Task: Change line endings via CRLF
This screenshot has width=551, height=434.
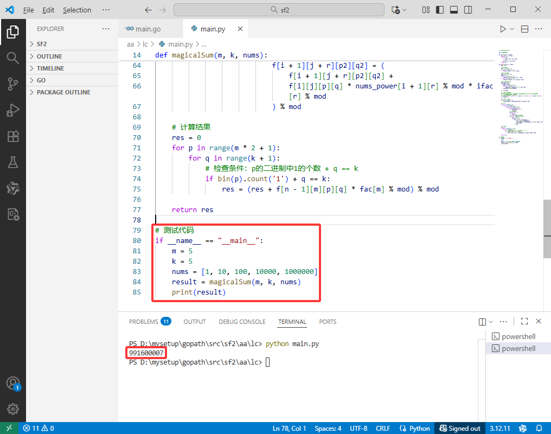Action: [x=383, y=428]
